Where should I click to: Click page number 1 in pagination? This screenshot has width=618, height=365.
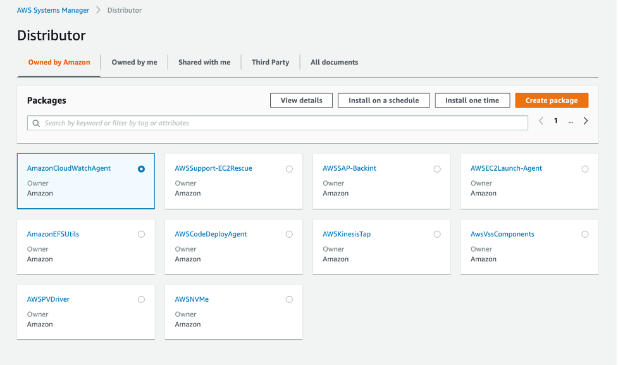tap(555, 120)
